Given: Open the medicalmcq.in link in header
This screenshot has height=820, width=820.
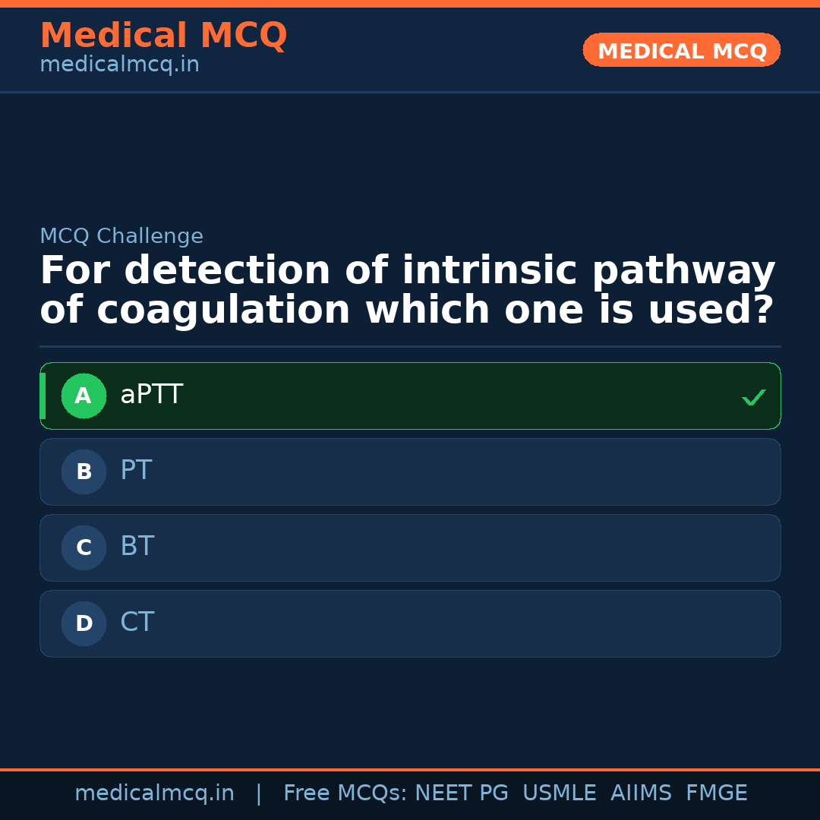Looking at the screenshot, I should click(119, 65).
